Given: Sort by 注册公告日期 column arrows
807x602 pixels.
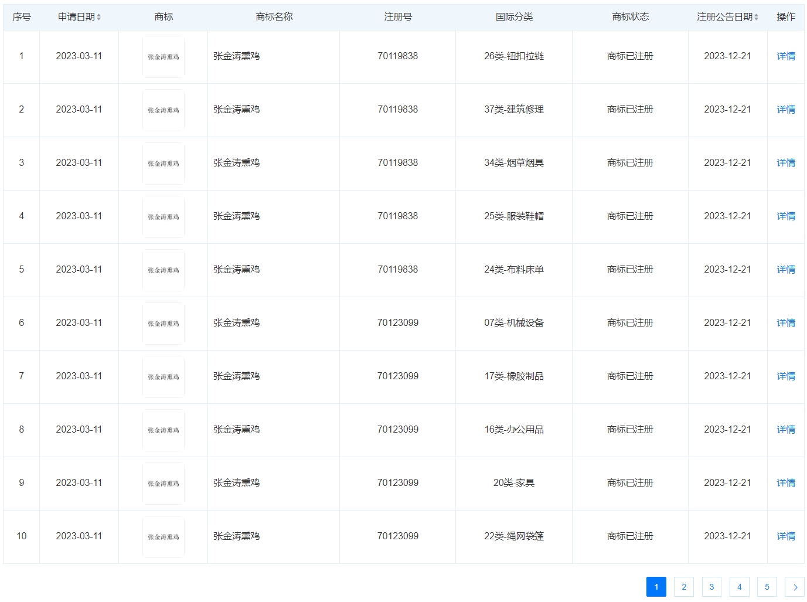Looking at the screenshot, I should (756, 18).
